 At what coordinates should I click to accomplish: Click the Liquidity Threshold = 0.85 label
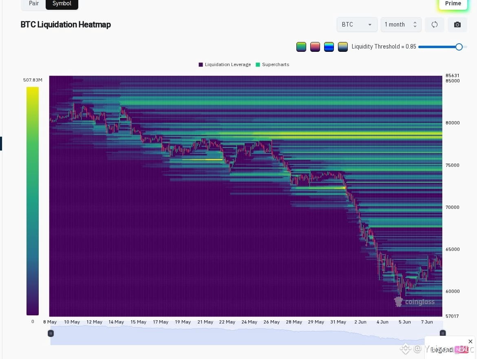coord(384,47)
